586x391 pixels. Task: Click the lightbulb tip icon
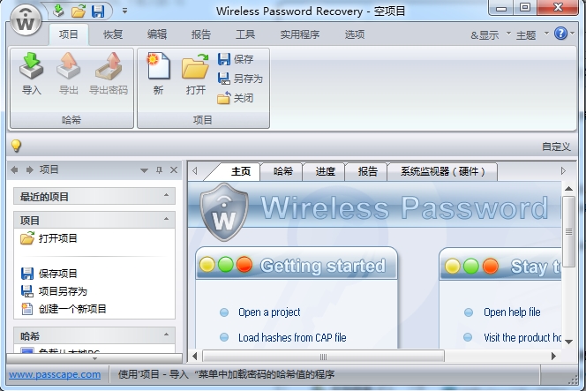coord(16,147)
